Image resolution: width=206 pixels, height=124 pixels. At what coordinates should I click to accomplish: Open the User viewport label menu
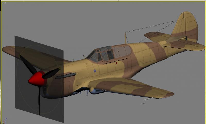[4, 3]
